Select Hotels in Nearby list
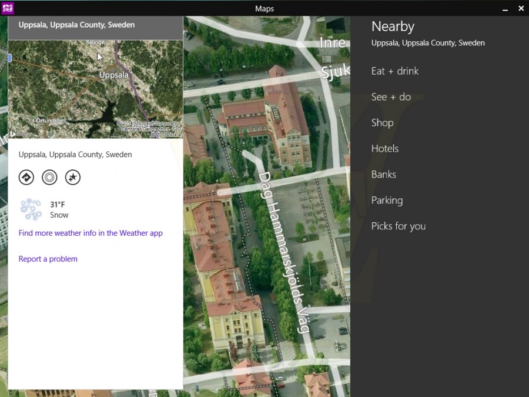The image size is (529, 397). tap(385, 149)
